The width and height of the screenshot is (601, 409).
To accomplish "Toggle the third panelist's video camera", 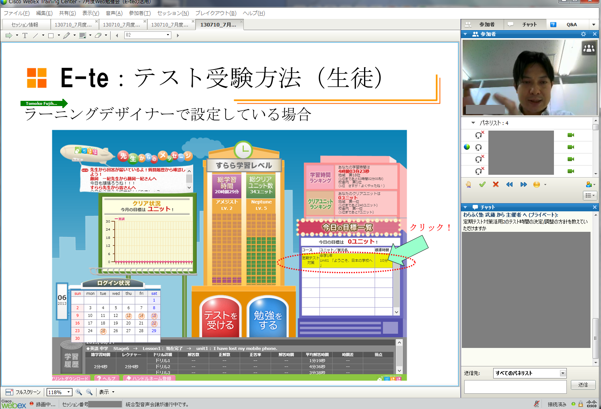I will click(571, 159).
